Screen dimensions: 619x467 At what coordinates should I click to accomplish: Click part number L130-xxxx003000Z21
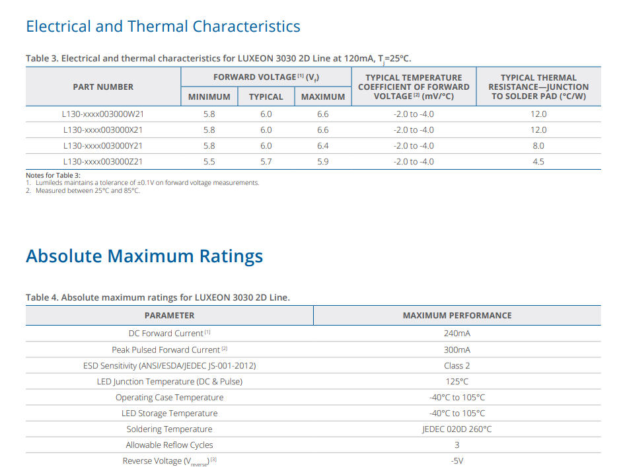pyautogui.click(x=103, y=162)
